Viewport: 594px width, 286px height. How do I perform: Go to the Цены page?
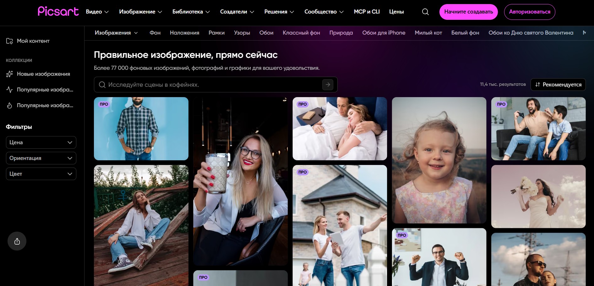point(396,12)
